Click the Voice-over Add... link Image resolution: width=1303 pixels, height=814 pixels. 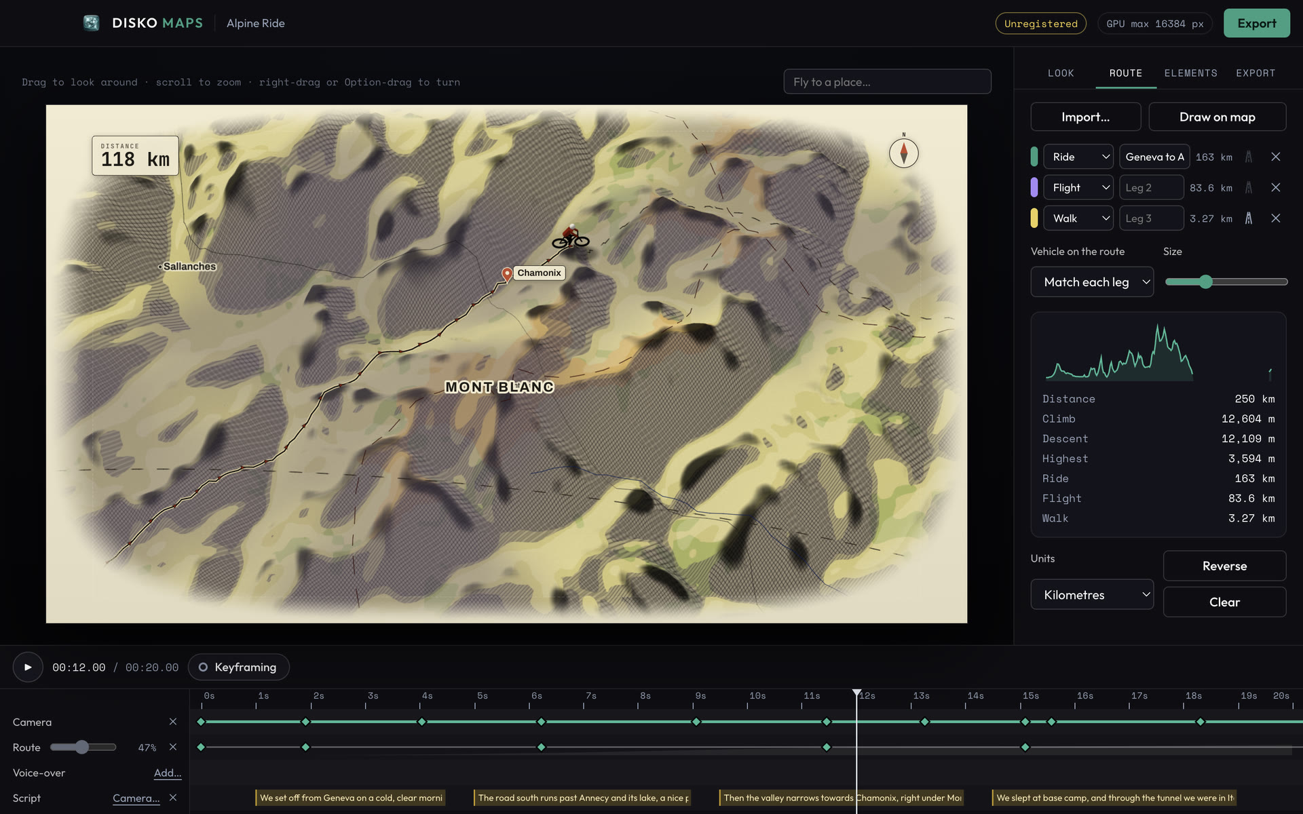coord(168,773)
